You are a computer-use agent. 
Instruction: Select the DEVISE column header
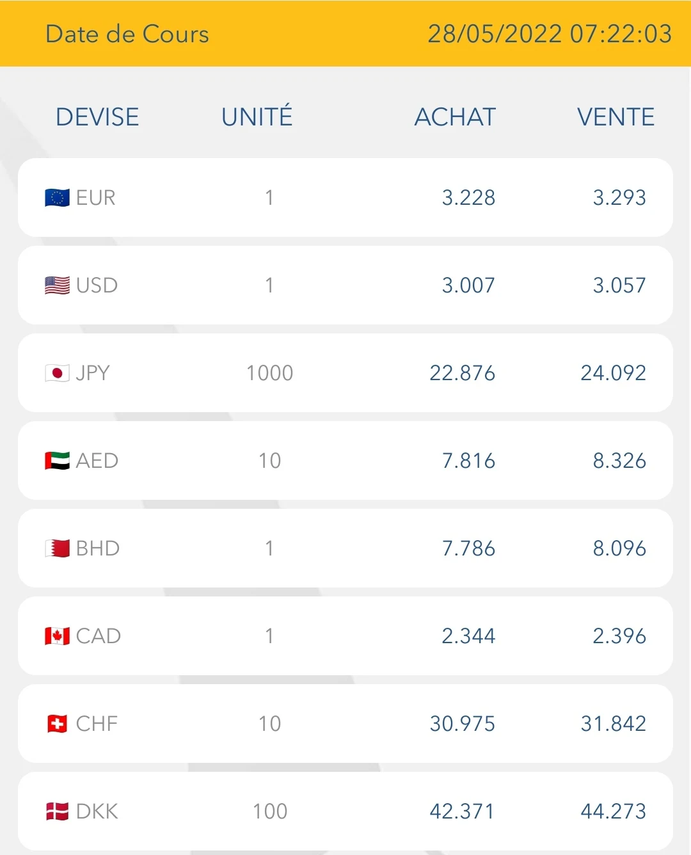click(x=97, y=117)
